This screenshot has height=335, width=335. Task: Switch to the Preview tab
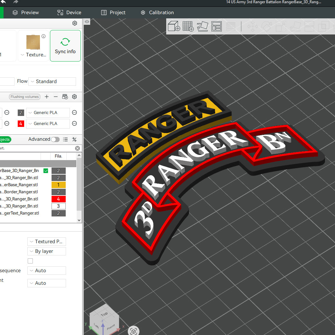25,13
